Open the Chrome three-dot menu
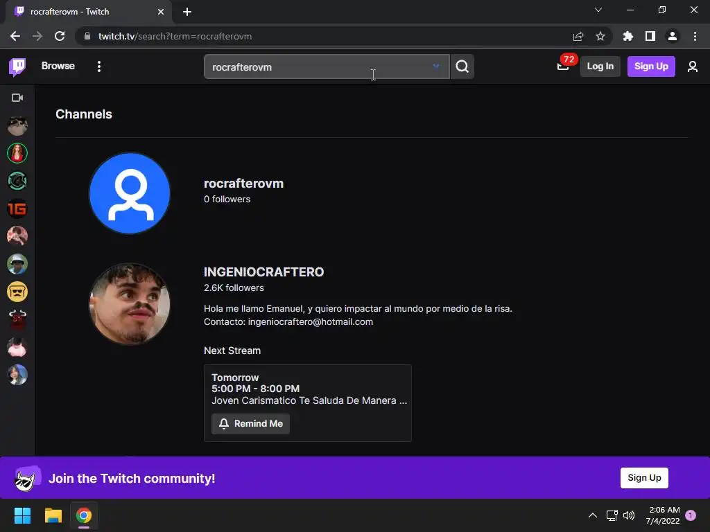 (695, 36)
